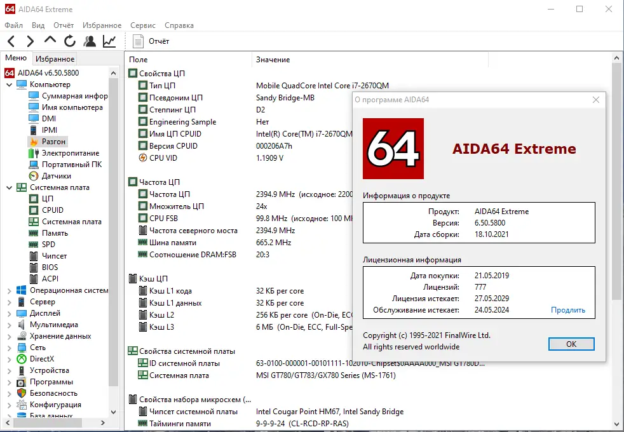The image size is (624, 432).
Task: Expand the Мультимедиа tree node
Action: coord(9,325)
